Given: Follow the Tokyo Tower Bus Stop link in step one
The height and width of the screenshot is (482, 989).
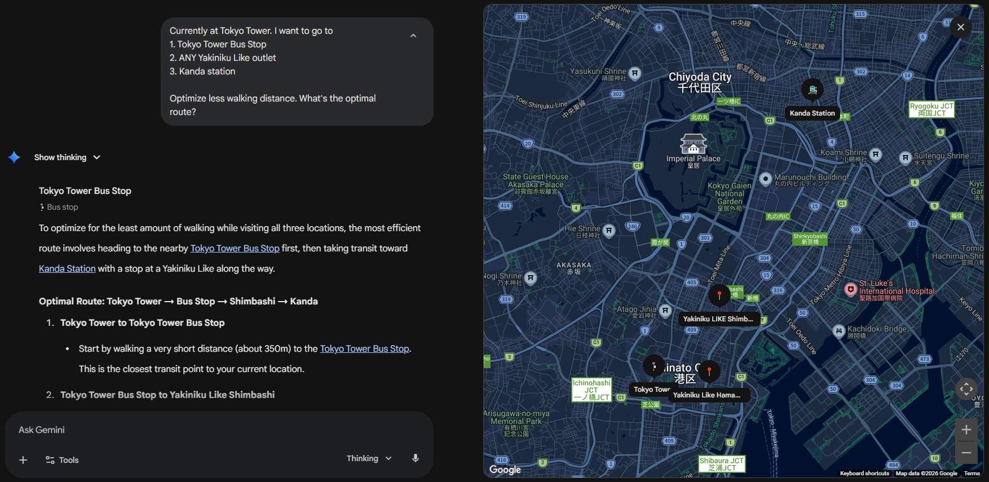Looking at the screenshot, I should pos(364,348).
